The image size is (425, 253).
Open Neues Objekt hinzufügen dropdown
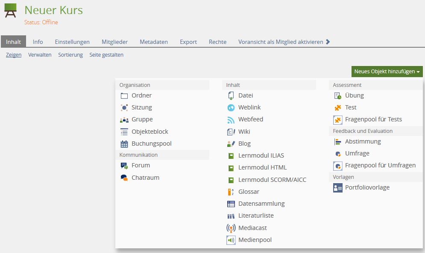tap(387, 72)
